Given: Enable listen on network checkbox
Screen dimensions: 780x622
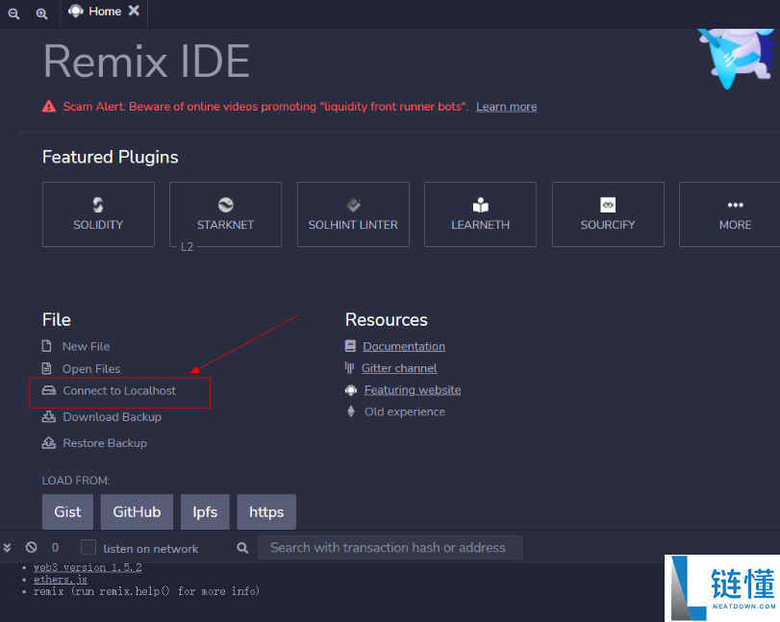Looking at the screenshot, I should pos(88,548).
